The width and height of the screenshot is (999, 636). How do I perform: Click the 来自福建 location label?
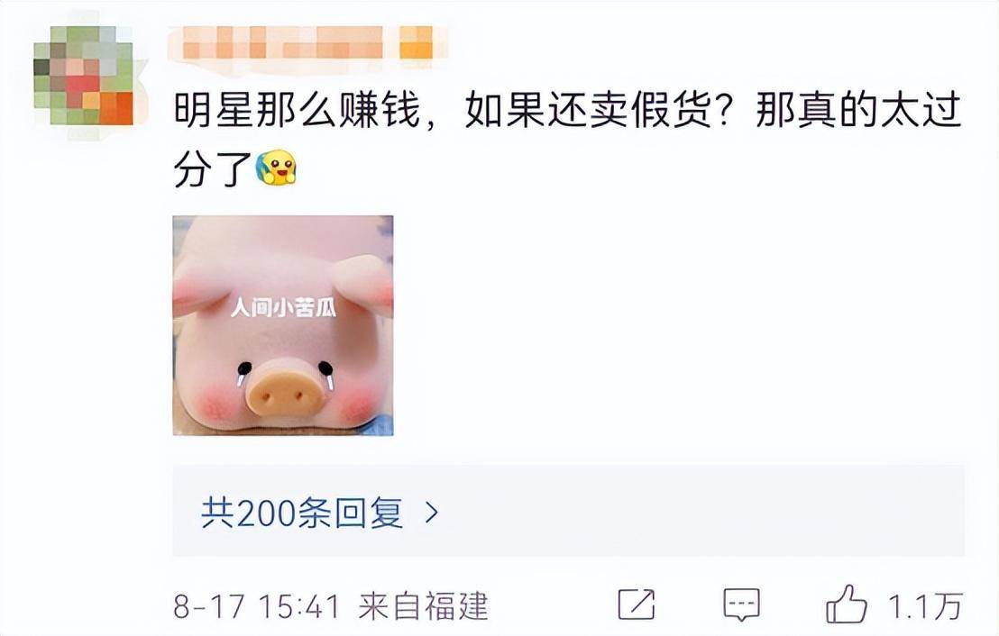pyautogui.click(x=423, y=605)
